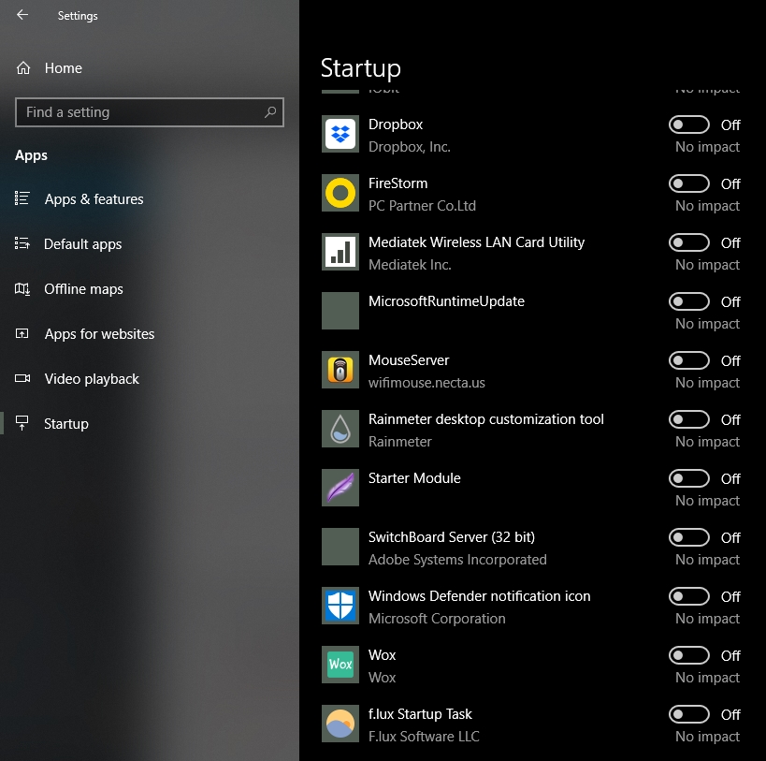The height and width of the screenshot is (761, 766).
Task: Click the Home house icon
Action: (23, 68)
